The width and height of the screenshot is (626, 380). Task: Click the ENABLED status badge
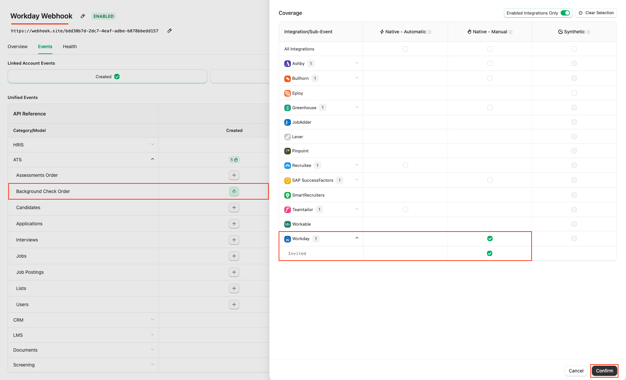pyautogui.click(x=104, y=16)
